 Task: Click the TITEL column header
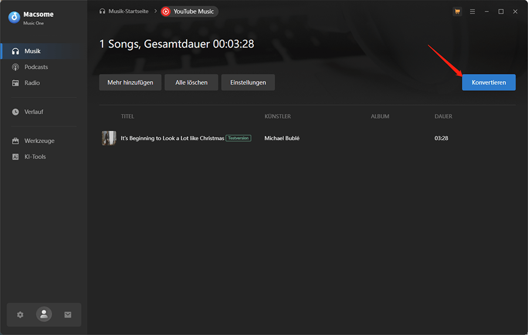128,117
